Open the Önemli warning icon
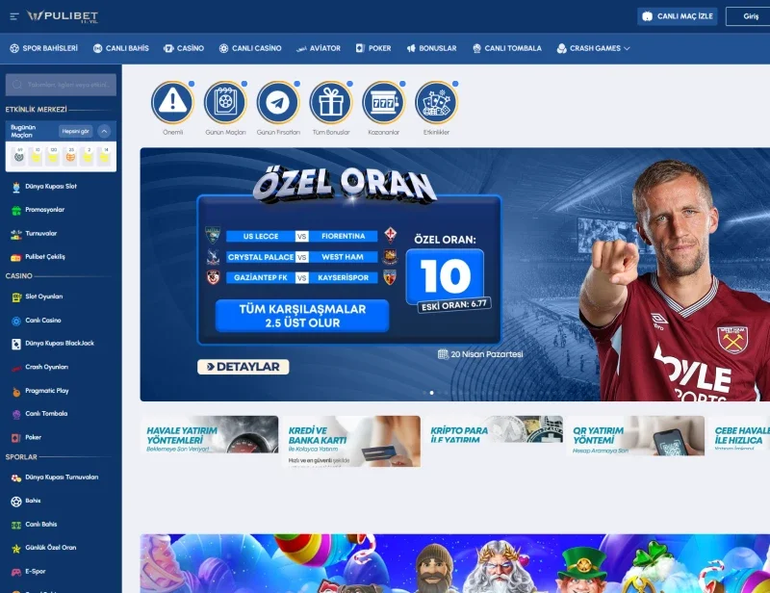770x593 pixels. click(x=172, y=102)
